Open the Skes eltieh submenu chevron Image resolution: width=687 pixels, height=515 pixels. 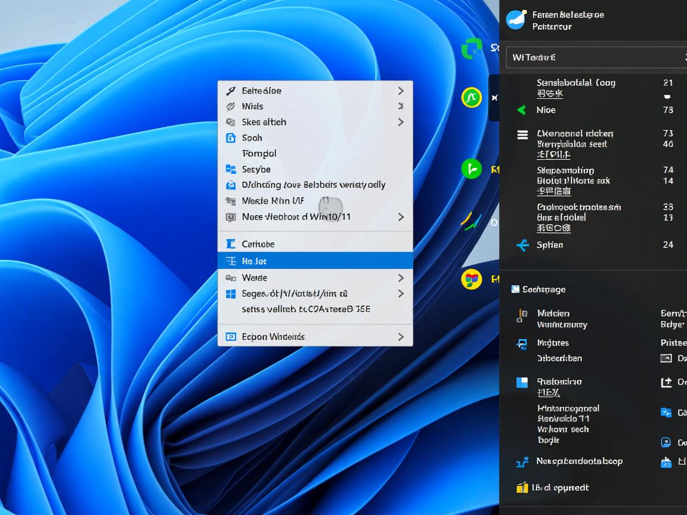[401, 122]
